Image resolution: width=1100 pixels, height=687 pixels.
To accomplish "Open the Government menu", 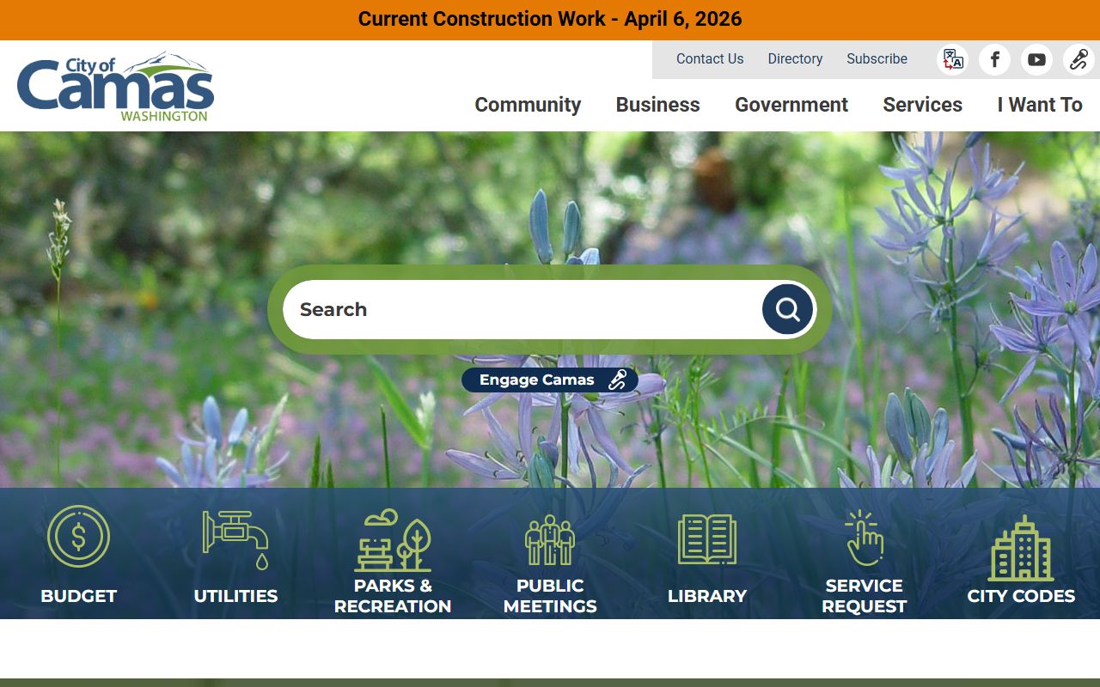I will coord(791,105).
